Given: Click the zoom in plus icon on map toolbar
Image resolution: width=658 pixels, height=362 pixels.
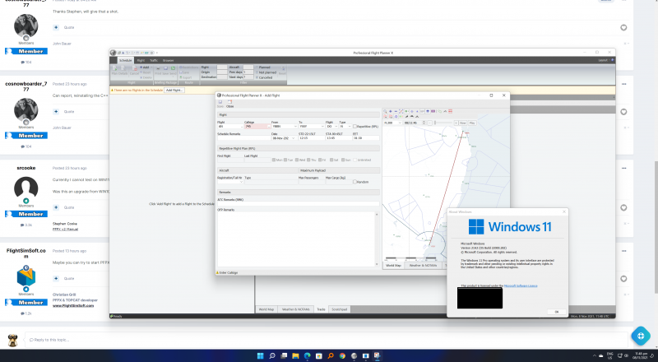Looking at the screenshot, I should point(391,111).
